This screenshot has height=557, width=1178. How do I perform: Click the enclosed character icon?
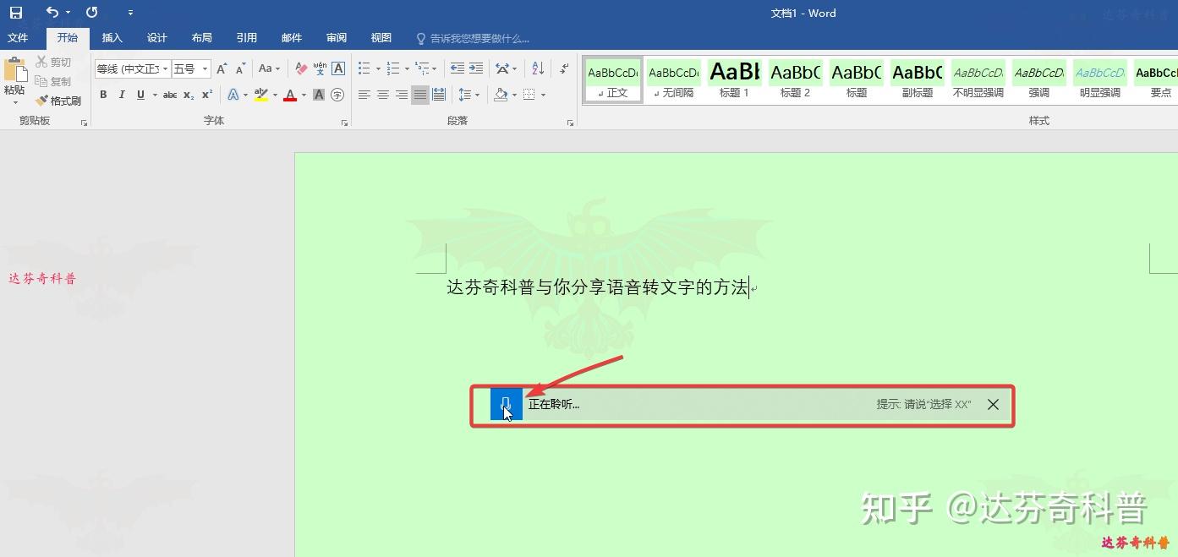point(337,95)
